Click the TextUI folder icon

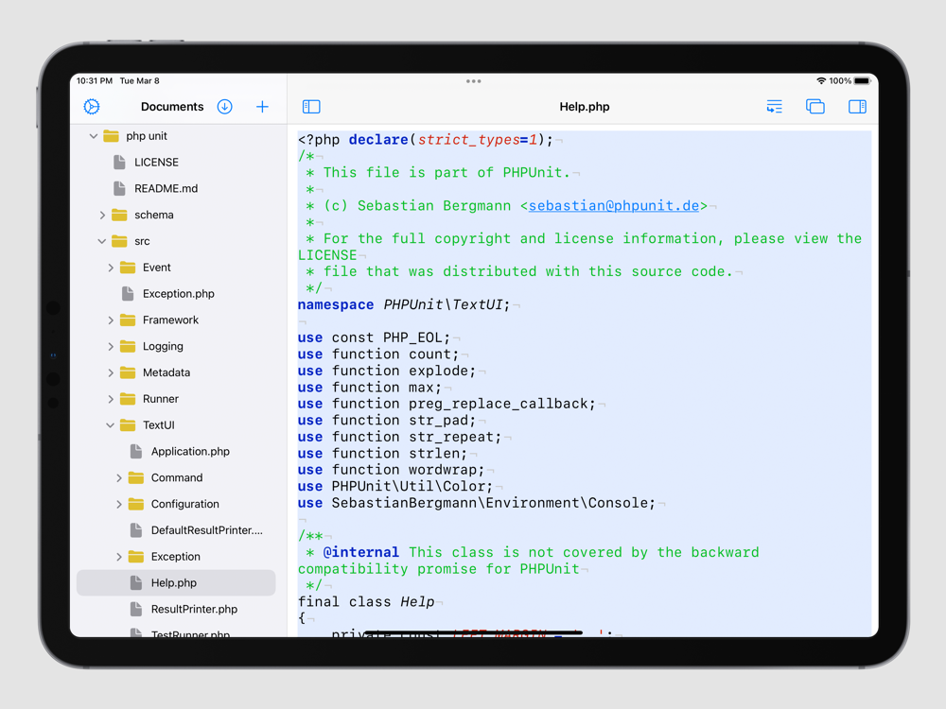coord(128,425)
